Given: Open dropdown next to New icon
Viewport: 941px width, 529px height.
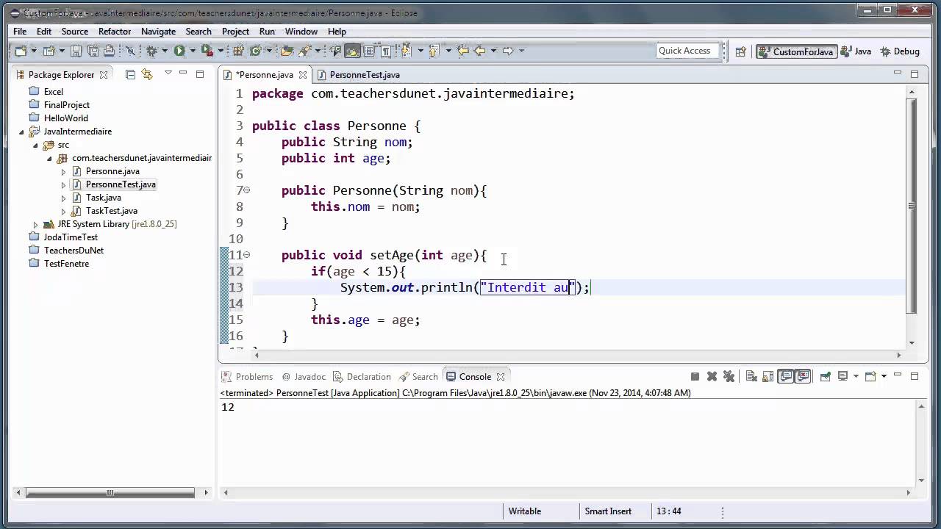Looking at the screenshot, I should (x=34, y=51).
